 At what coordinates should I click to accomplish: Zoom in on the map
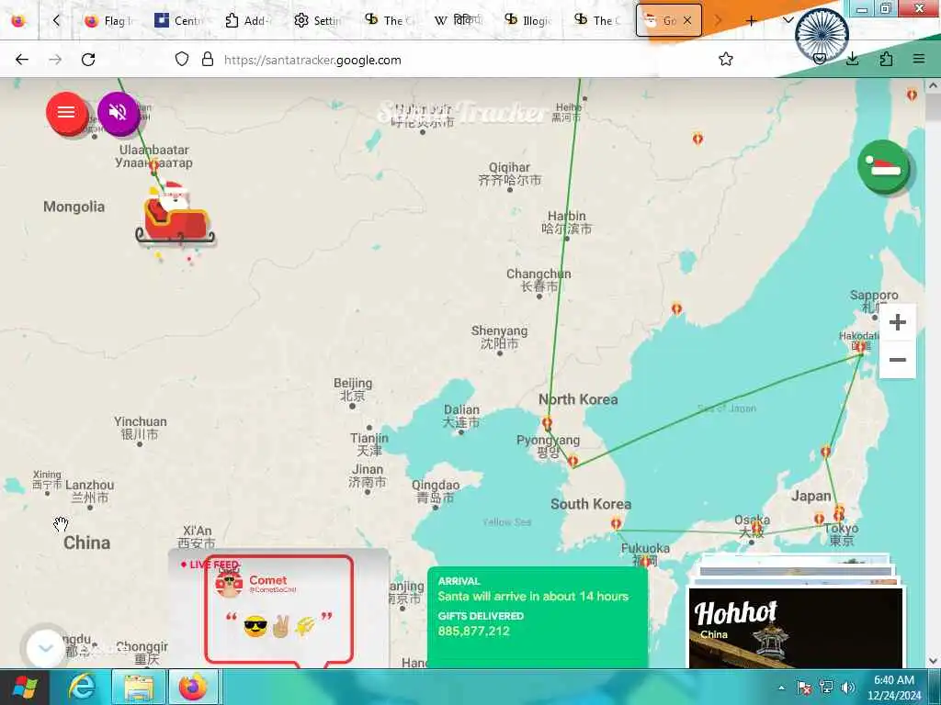897,322
